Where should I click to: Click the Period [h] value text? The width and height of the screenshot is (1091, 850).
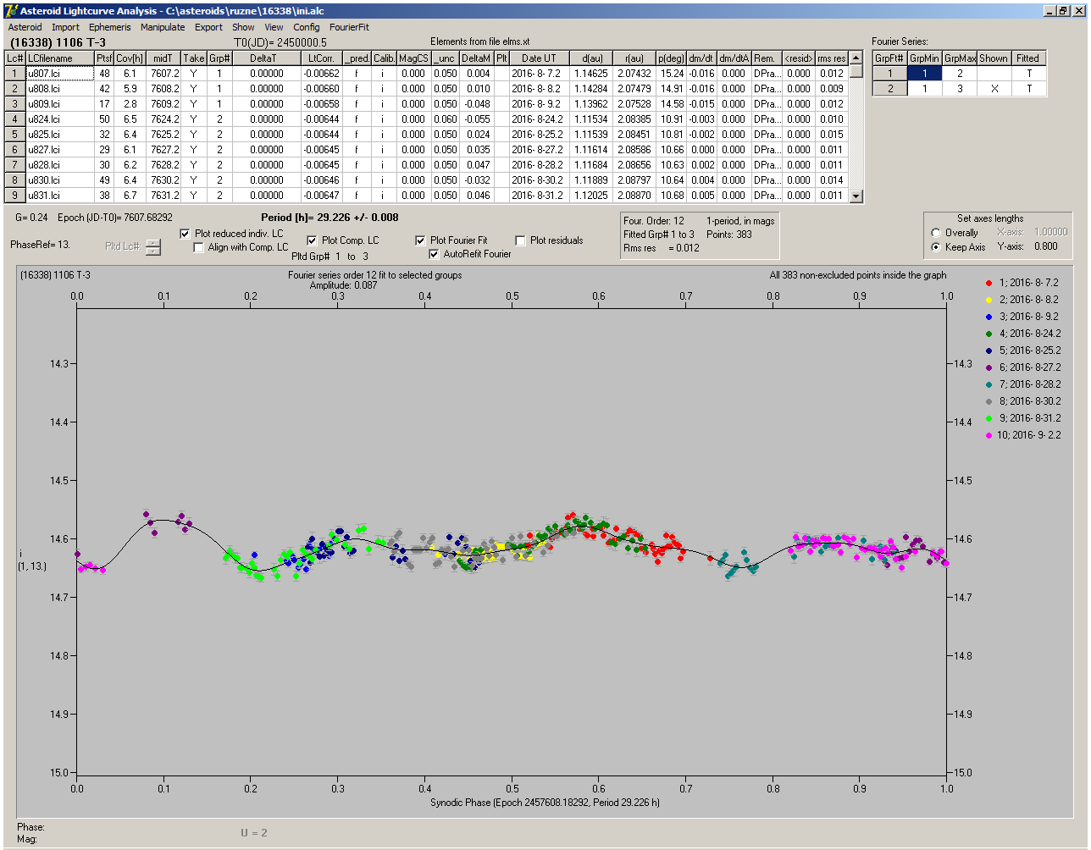coord(330,218)
